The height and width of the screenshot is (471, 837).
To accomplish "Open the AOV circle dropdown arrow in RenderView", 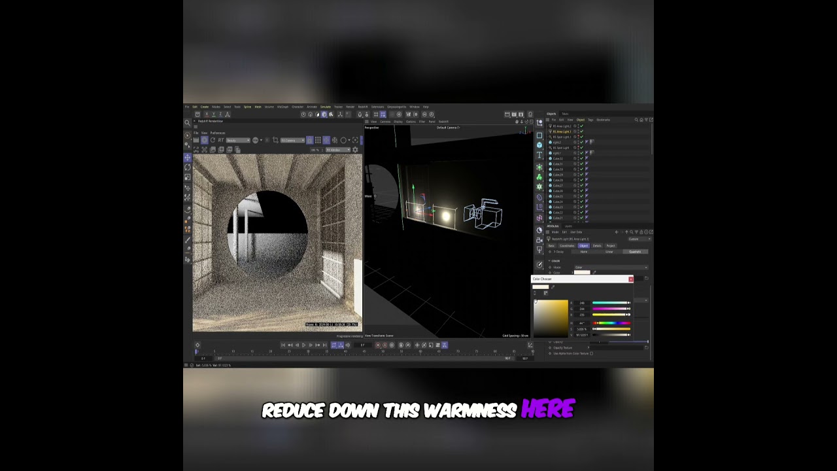I will tap(261, 140).
